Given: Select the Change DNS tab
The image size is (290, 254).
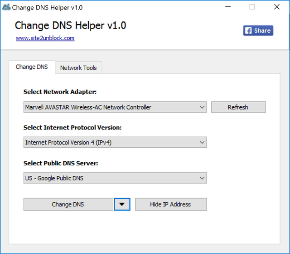Looking at the screenshot, I should pyautogui.click(x=32, y=67).
